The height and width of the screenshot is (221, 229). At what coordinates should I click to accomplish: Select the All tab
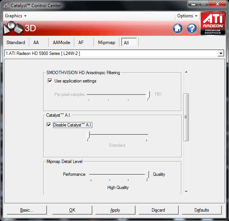pyautogui.click(x=129, y=43)
